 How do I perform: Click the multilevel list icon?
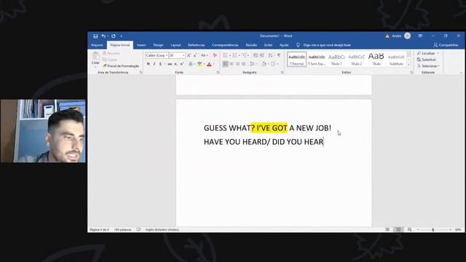click(x=245, y=55)
